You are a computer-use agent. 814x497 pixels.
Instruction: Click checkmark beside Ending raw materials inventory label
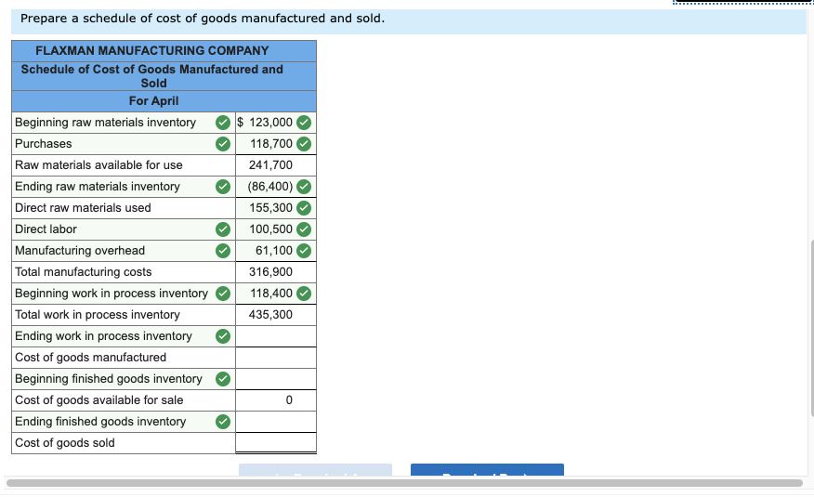[x=223, y=186]
